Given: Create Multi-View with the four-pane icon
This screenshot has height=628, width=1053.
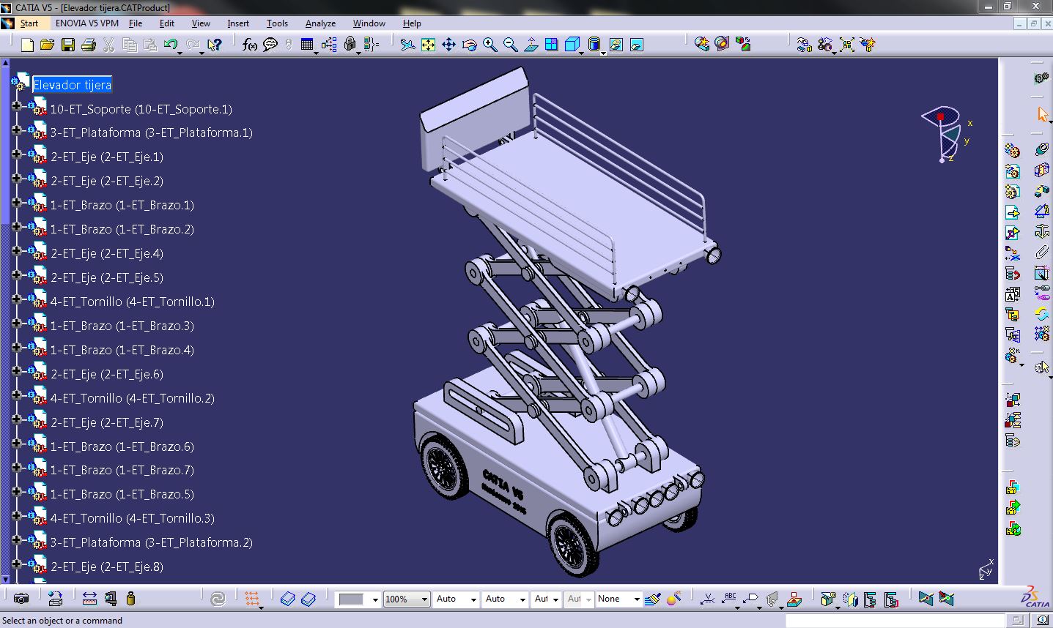Looking at the screenshot, I should [x=552, y=45].
